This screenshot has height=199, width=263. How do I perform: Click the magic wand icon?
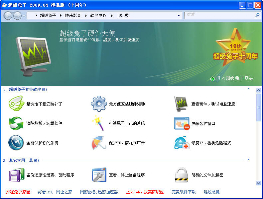click(x=99, y=123)
